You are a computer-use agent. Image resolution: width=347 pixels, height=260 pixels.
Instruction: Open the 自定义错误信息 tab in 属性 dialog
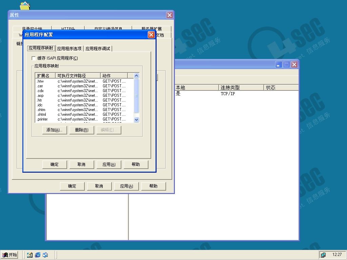[108, 29]
